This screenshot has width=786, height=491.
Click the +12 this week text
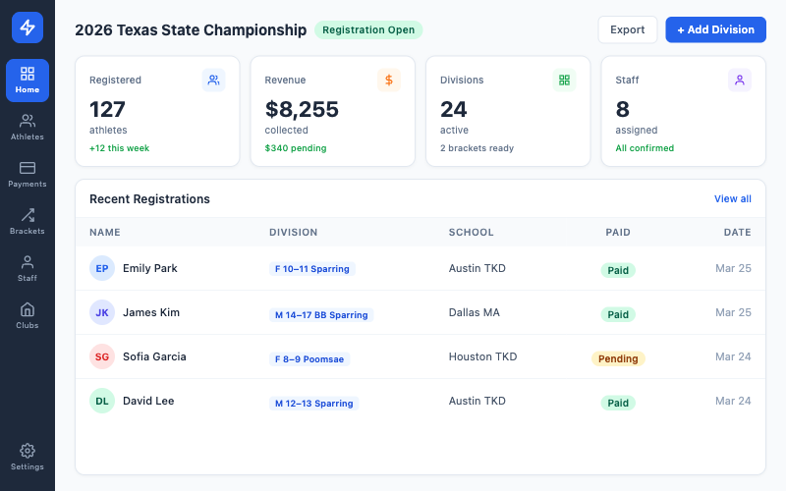[119, 148]
